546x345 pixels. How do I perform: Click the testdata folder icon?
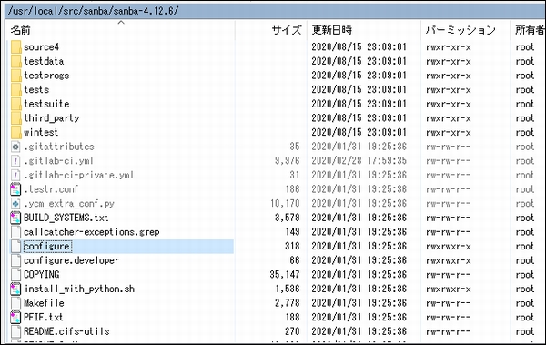coord(16,61)
